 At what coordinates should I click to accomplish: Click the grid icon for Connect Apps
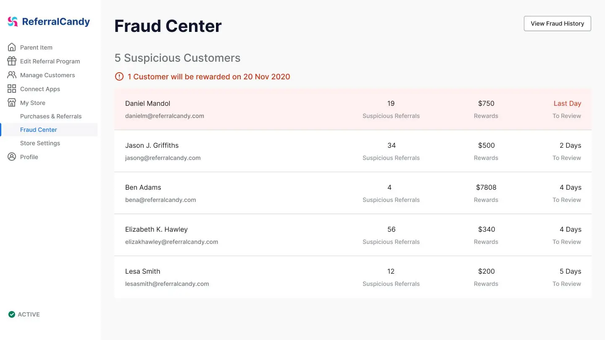click(12, 89)
